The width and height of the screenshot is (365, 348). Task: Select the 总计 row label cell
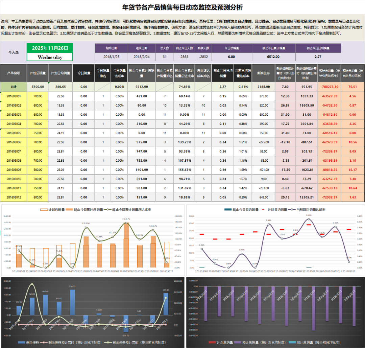tap(14, 87)
